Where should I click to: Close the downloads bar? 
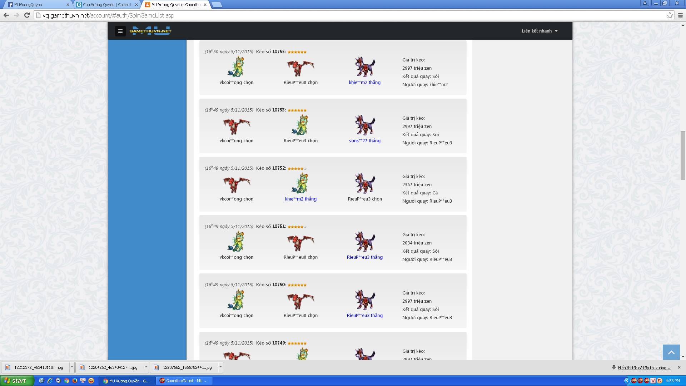tap(679, 367)
